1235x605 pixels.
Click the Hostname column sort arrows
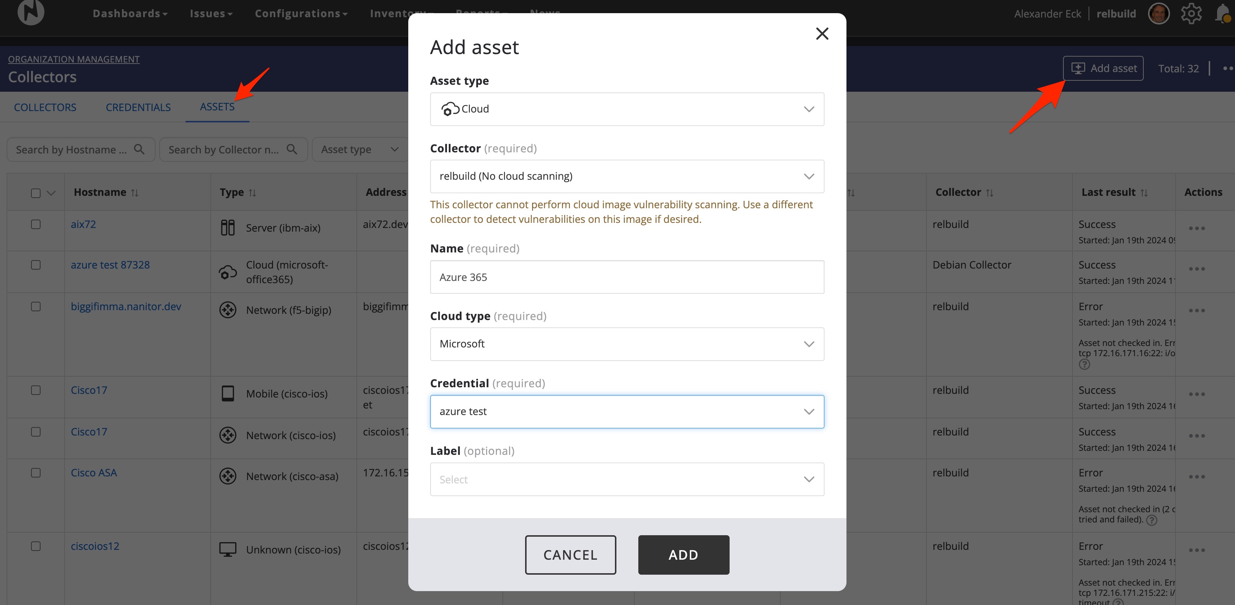tap(135, 193)
